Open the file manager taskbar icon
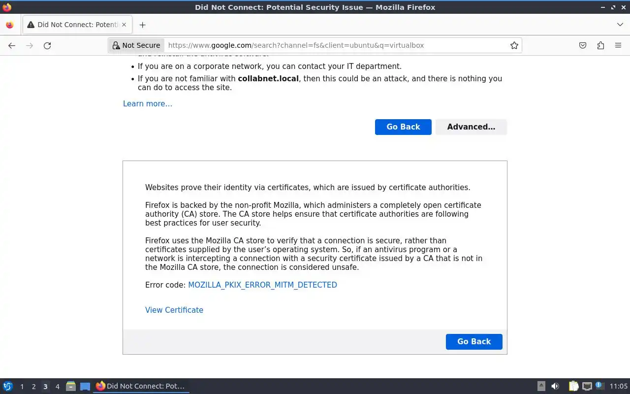Viewport: 630px width, 394px height. pos(71,386)
